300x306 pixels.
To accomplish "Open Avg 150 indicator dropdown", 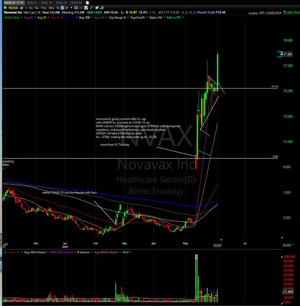I will (x=107, y=18).
